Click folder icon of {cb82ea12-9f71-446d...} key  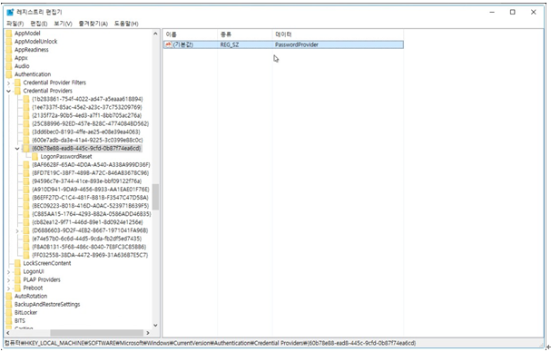[x=26, y=222]
